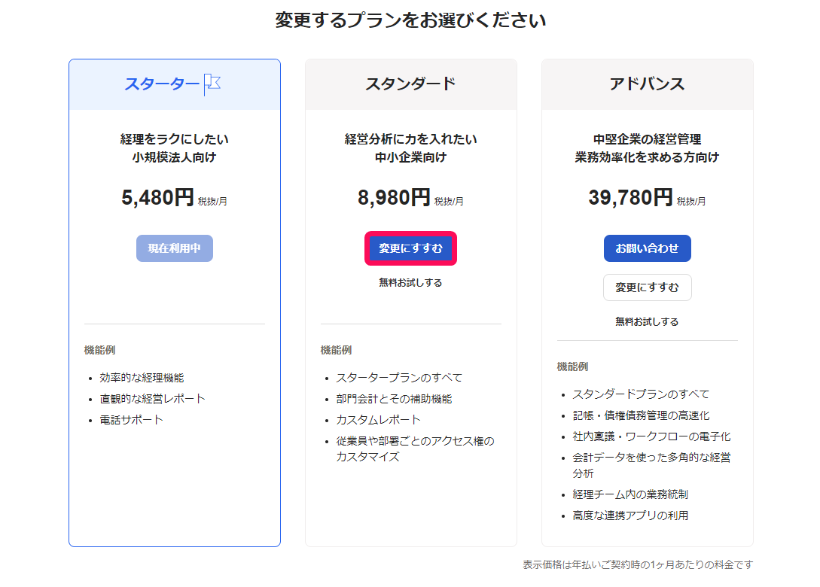Click 税抜/月 next to 39,780円
The width and height of the screenshot is (820, 587).
[691, 201]
